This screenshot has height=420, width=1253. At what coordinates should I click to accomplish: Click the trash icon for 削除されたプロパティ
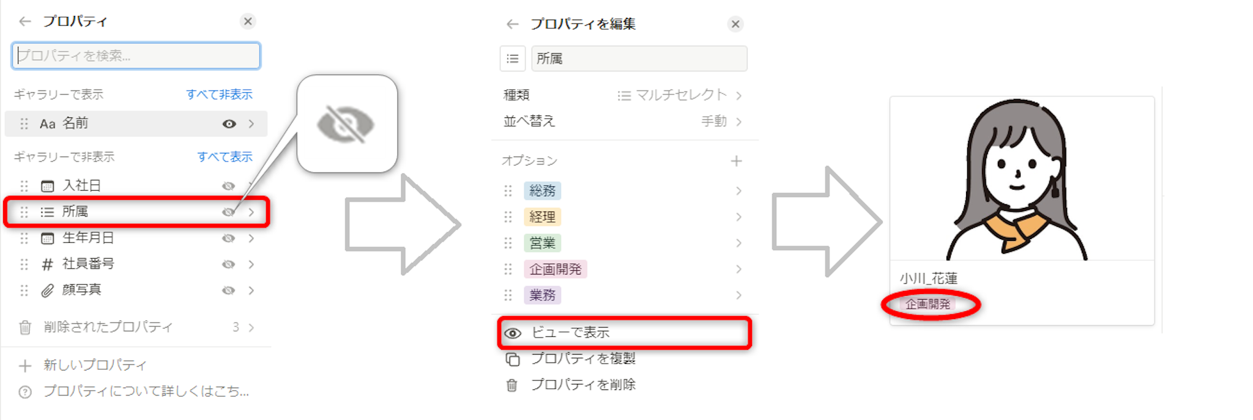[25, 328]
